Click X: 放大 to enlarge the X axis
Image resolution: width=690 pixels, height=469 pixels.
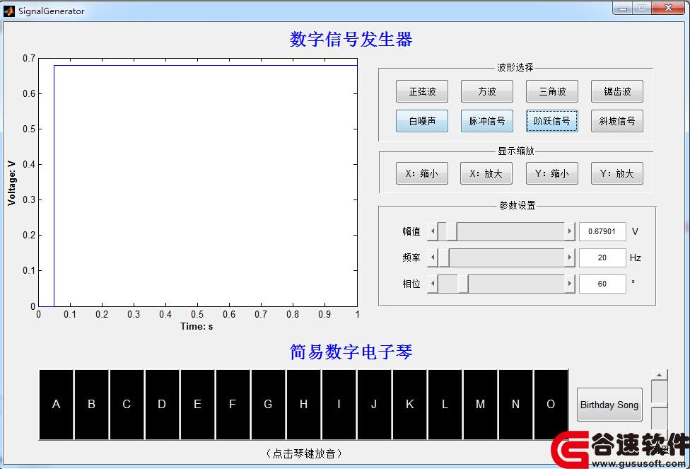tap(486, 173)
